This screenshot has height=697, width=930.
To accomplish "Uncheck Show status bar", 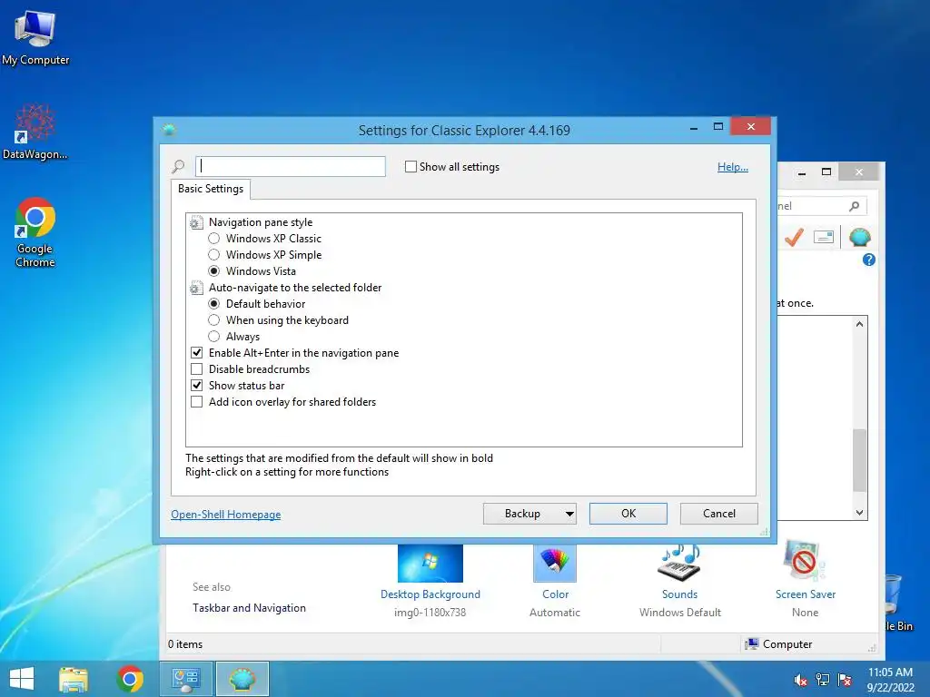I will (x=197, y=385).
